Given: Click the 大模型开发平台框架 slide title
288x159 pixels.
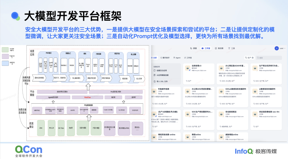Looking at the screenshot, I should click(73, 16).
